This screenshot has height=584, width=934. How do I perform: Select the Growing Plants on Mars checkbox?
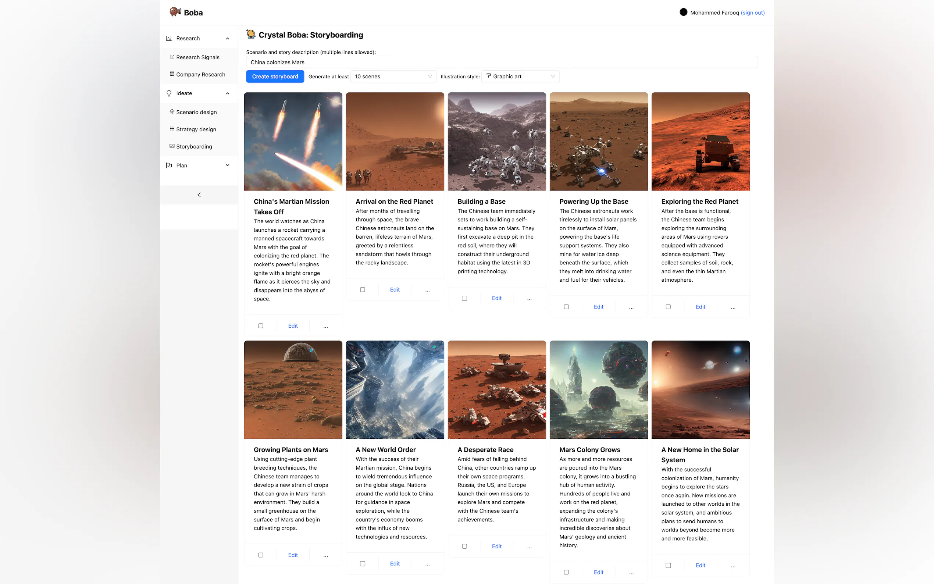tap(261, 555)
